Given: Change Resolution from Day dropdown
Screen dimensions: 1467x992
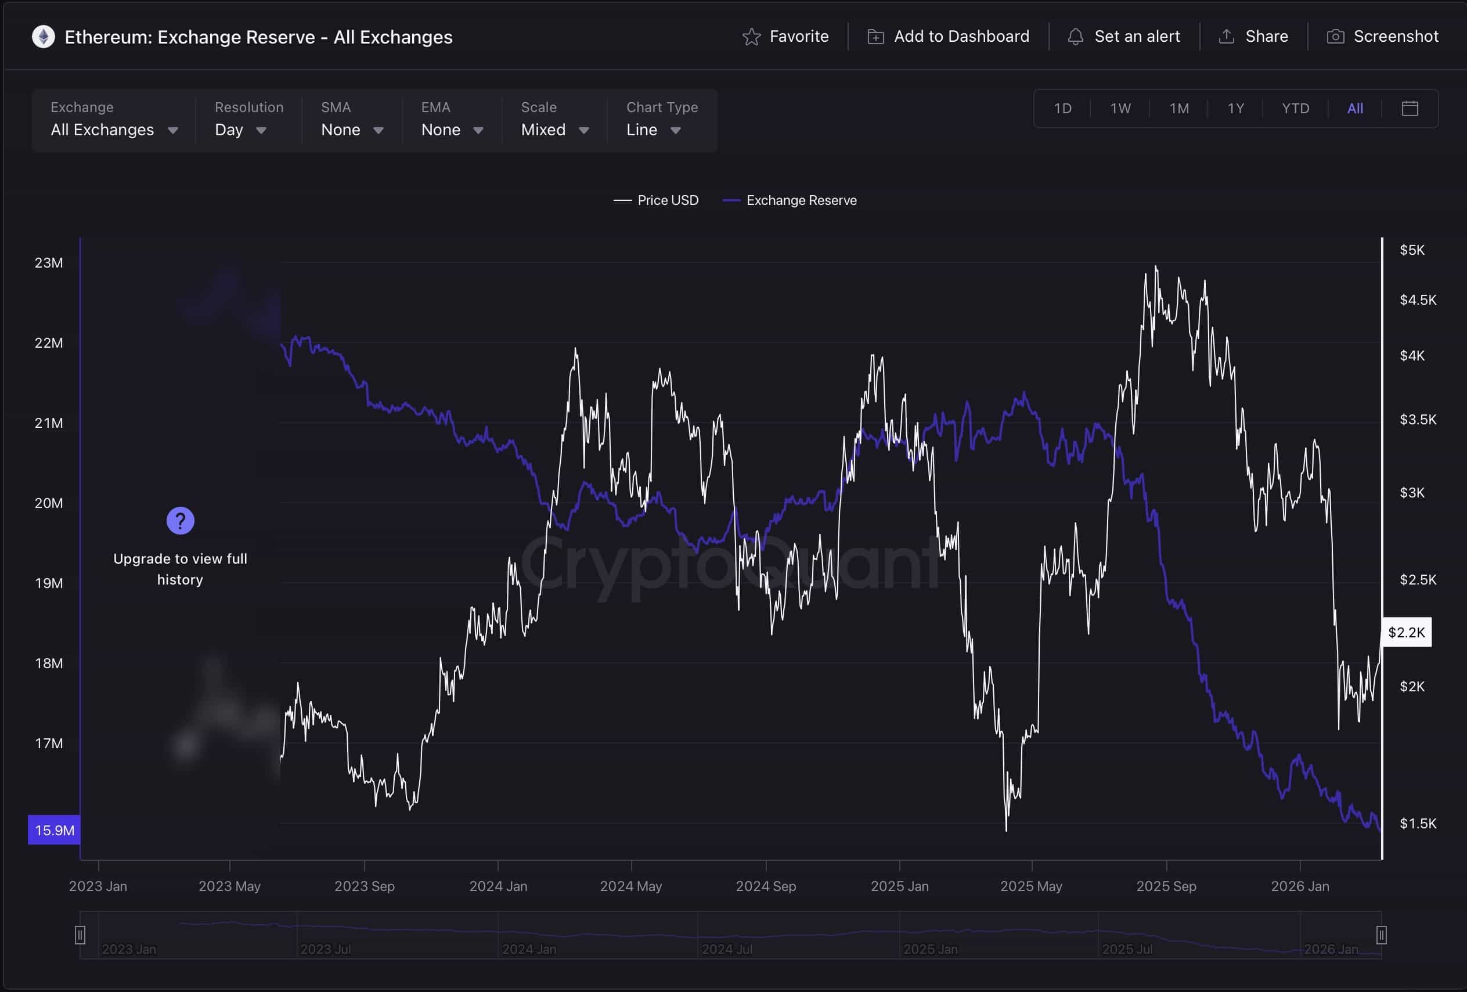Looking at the screenshot, I should pos(240,130).
